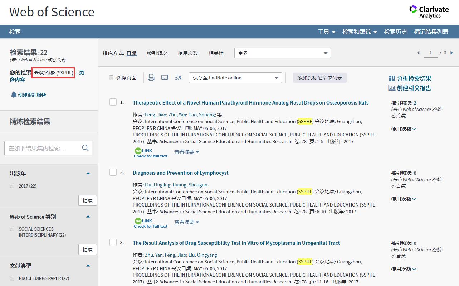Go to next results page arrow

[x=451, y=53]
